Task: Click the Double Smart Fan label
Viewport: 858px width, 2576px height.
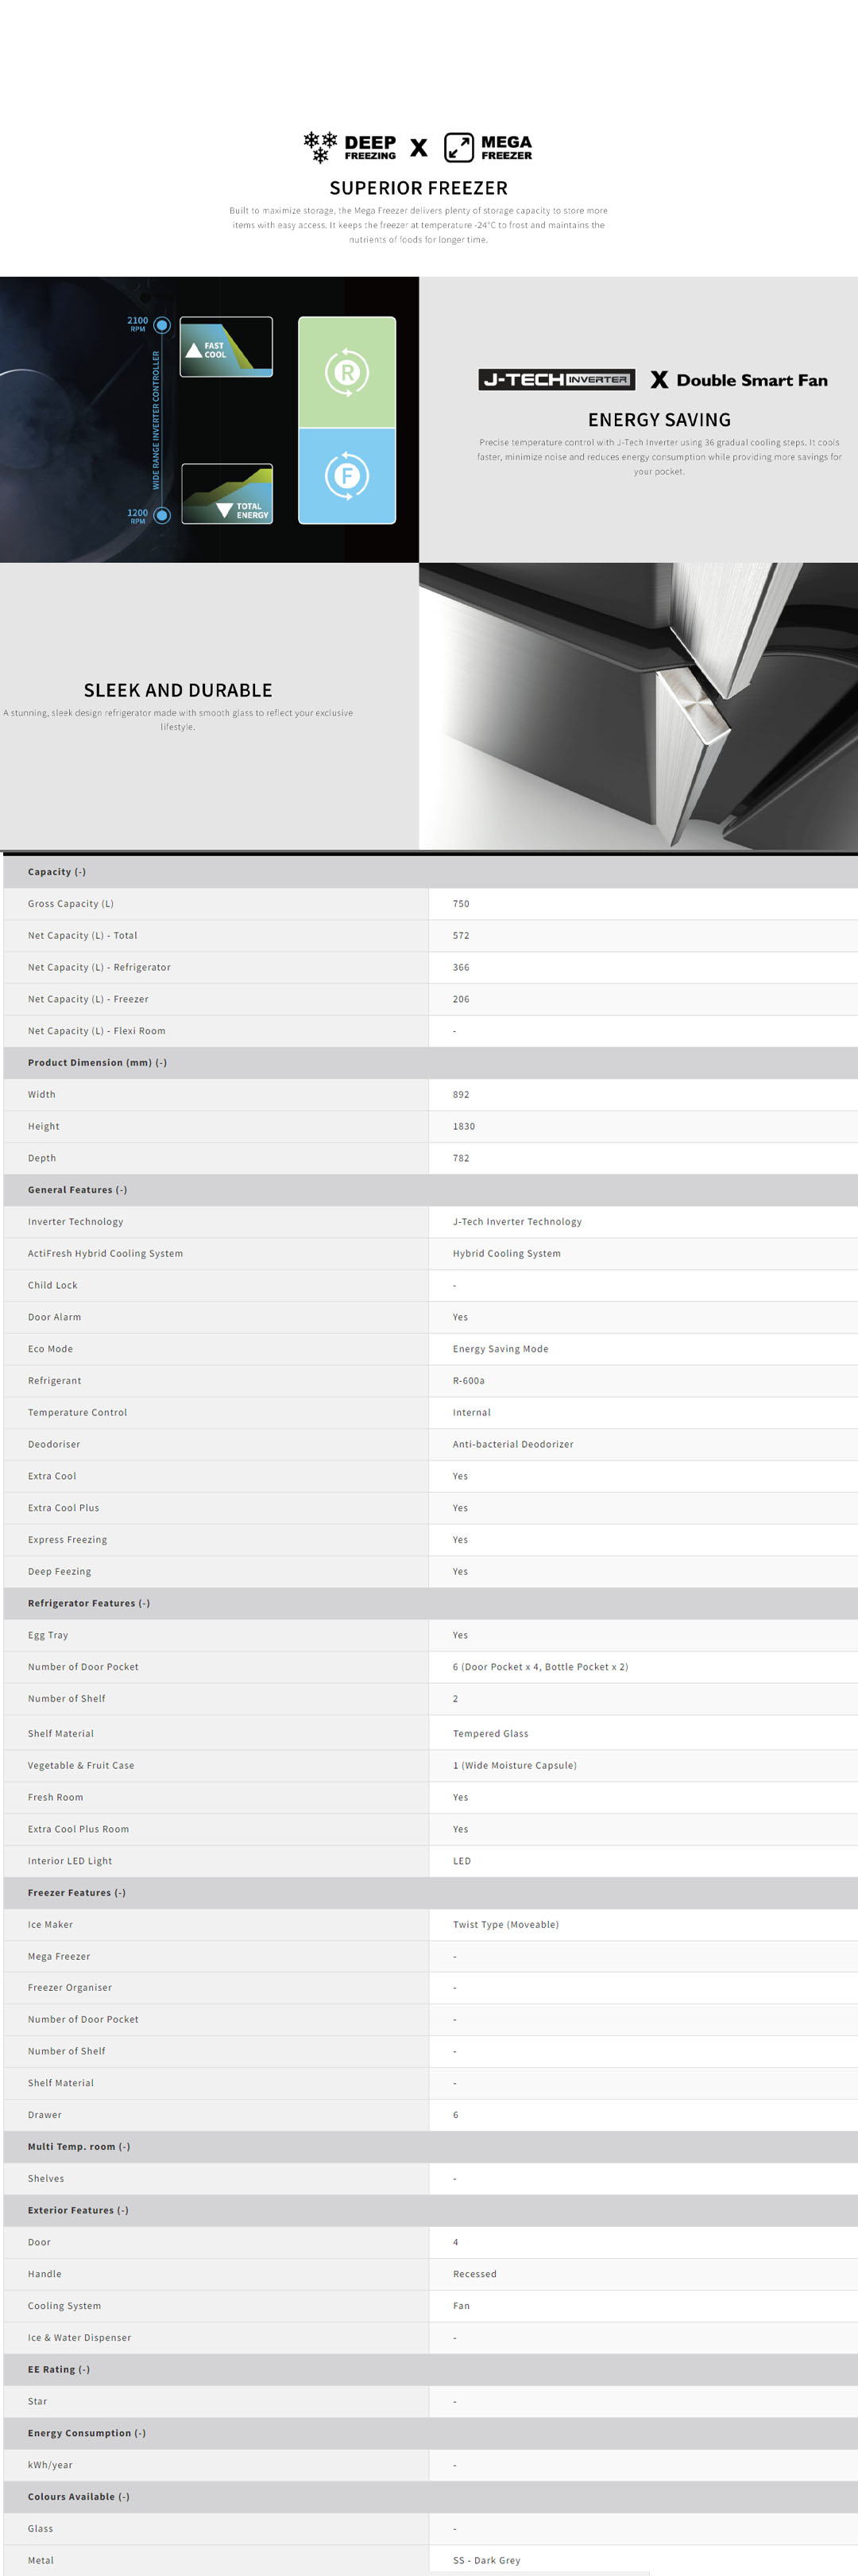Action: (x=751, y=380)
